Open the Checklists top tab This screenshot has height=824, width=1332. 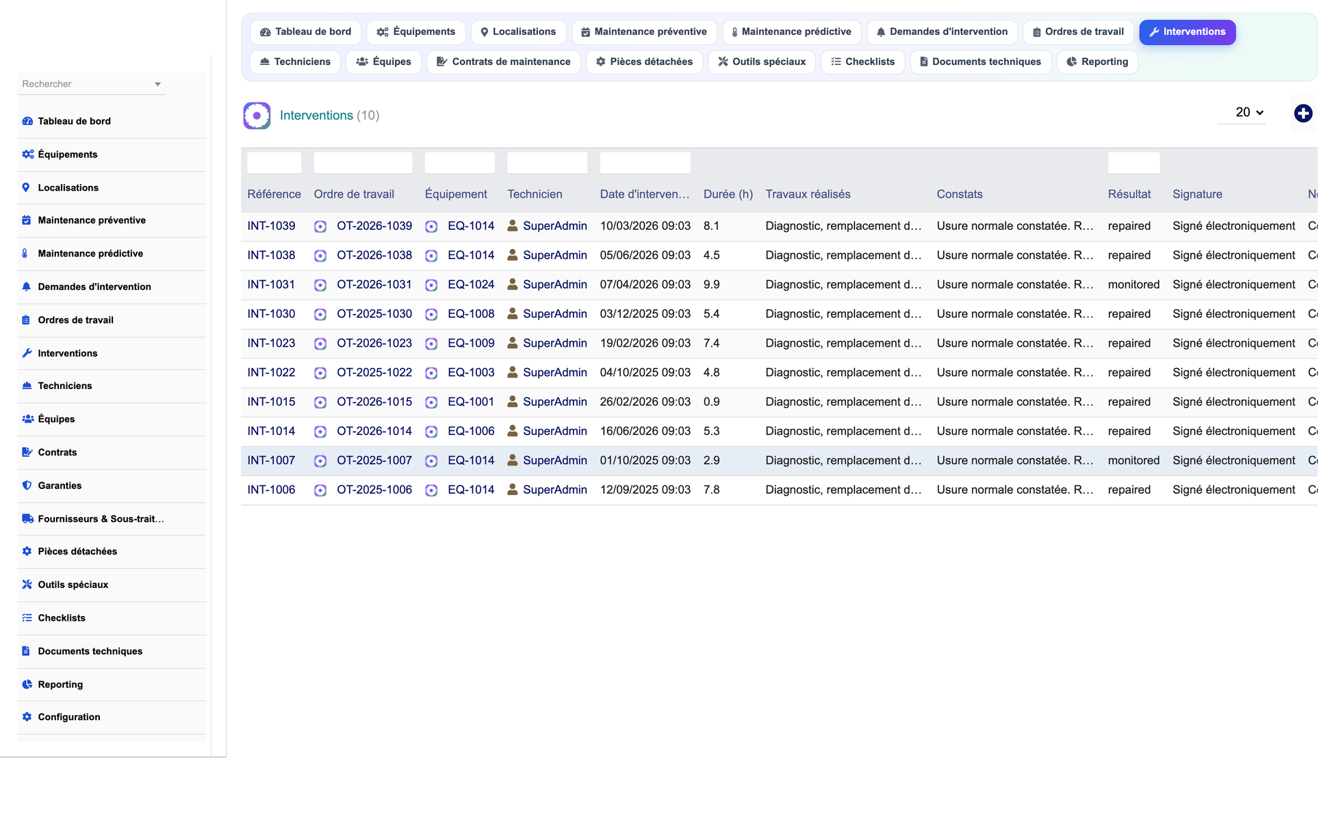[x=862, y=62]
